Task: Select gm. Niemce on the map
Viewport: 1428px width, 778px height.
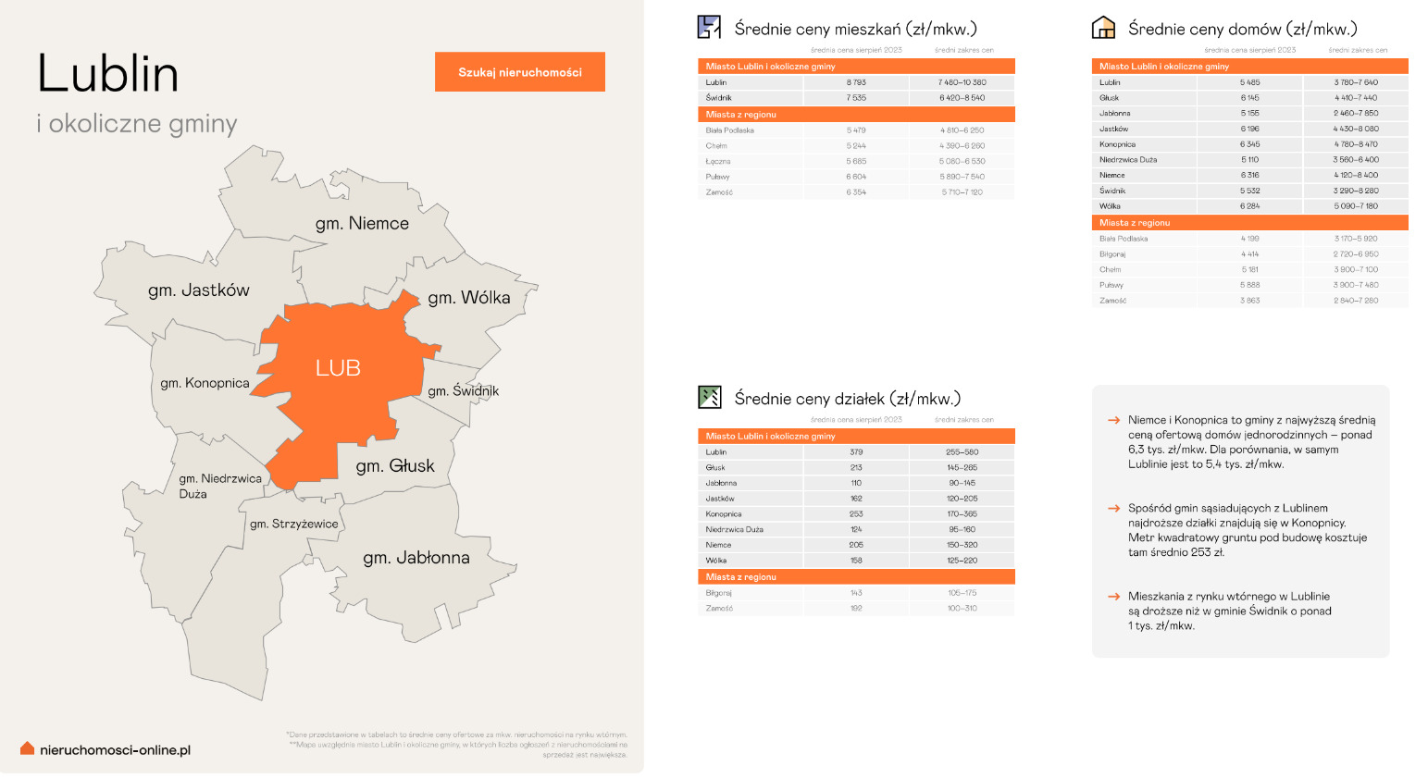Action: click(x=362, y=224)
